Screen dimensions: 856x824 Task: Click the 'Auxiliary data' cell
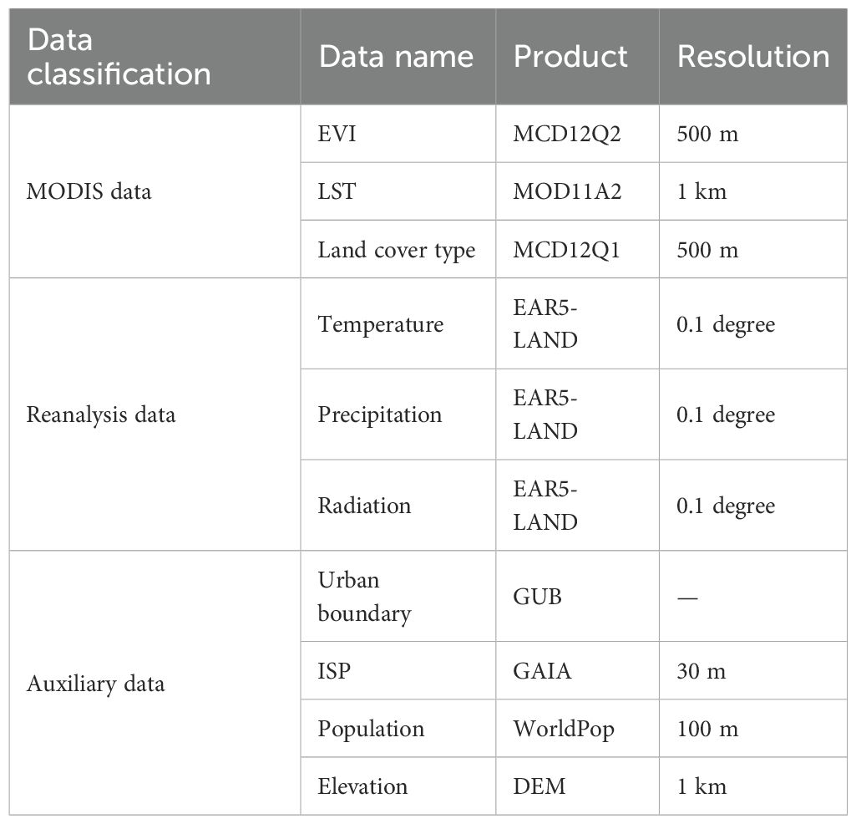(96, 684)
